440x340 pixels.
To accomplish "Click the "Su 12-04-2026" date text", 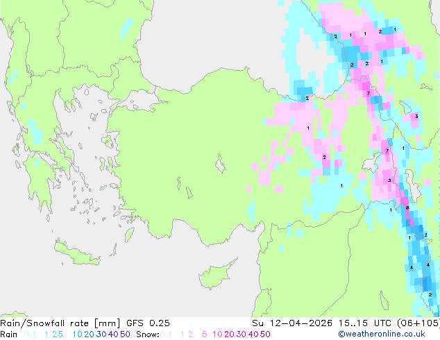I will coord(292,323).
